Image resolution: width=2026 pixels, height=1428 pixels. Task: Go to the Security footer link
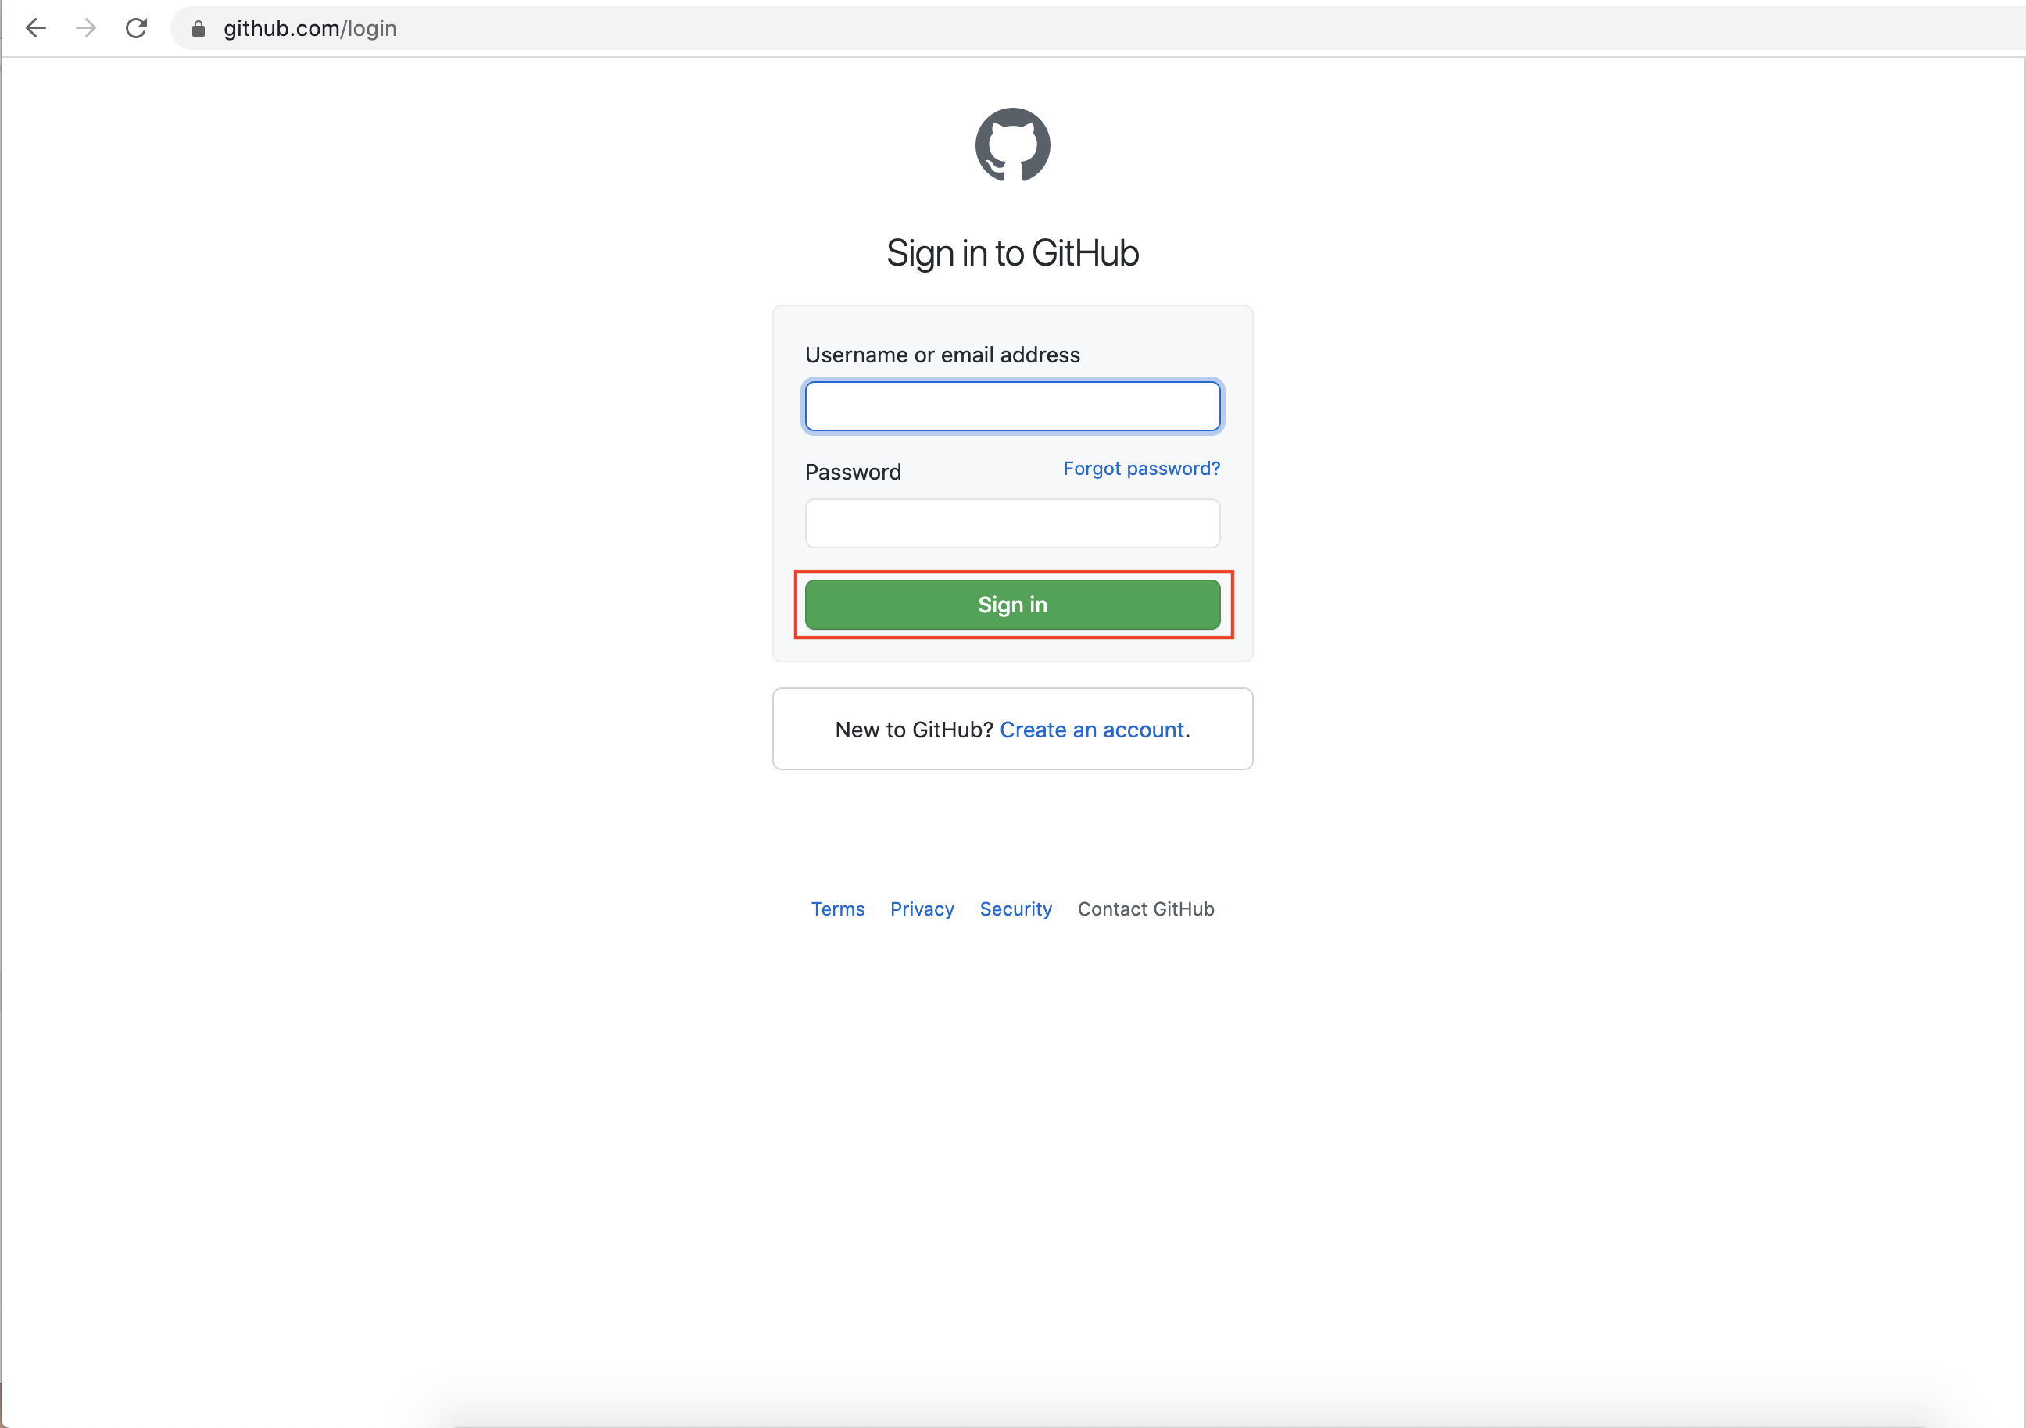click(x=1015, y=909)
